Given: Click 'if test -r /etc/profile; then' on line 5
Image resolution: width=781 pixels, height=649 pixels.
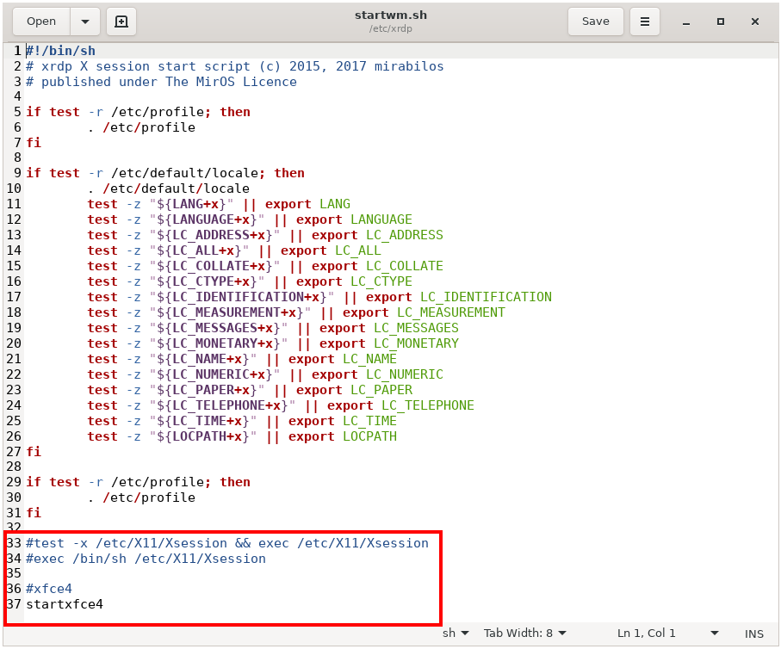Looking at the screenshot, I should pyautogui.click(x=138, y=112).
